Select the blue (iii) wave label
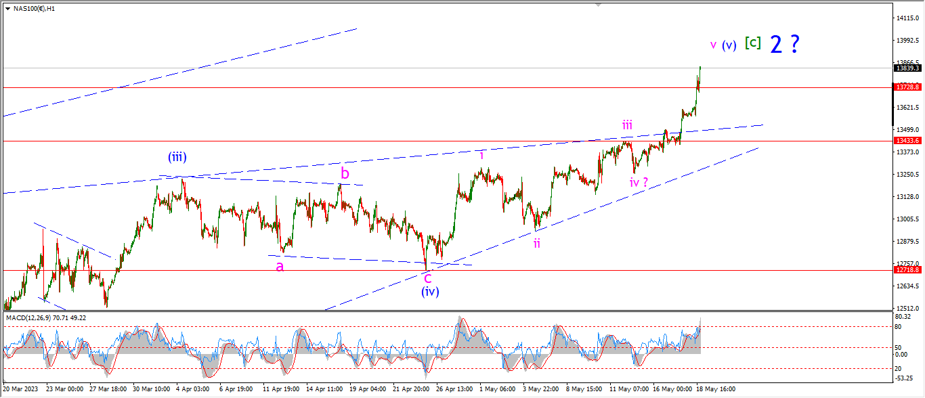This screenshot has height=398, width=925. pos(177,157)
